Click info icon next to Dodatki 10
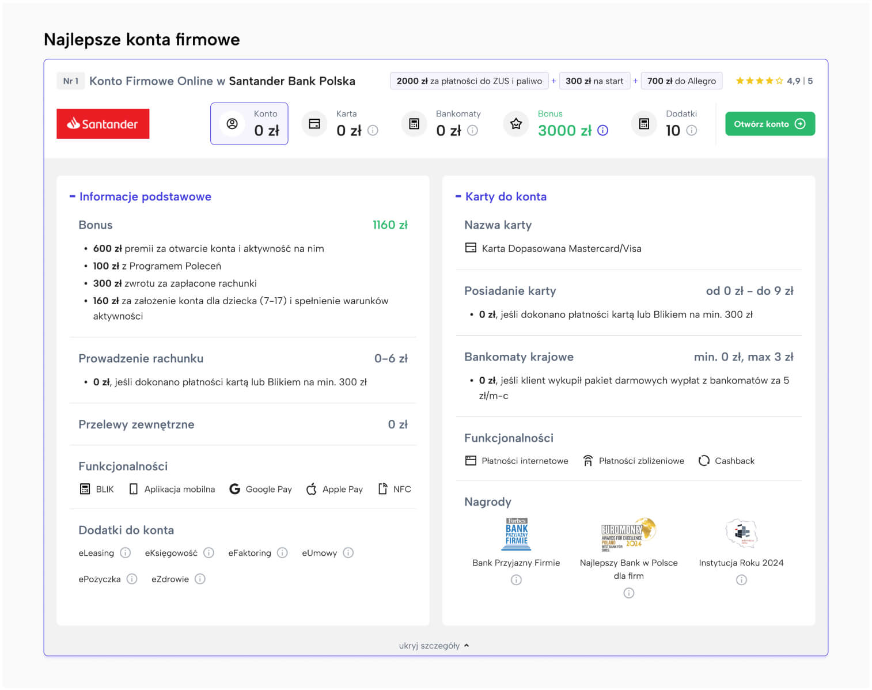 (x=692, y=131)
